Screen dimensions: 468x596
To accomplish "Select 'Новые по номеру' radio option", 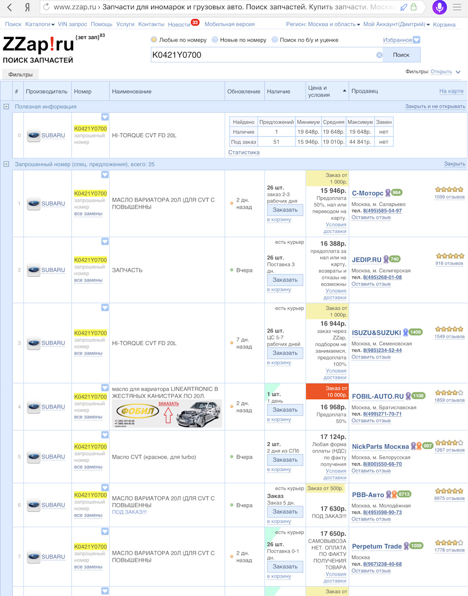I will point(214,40).
